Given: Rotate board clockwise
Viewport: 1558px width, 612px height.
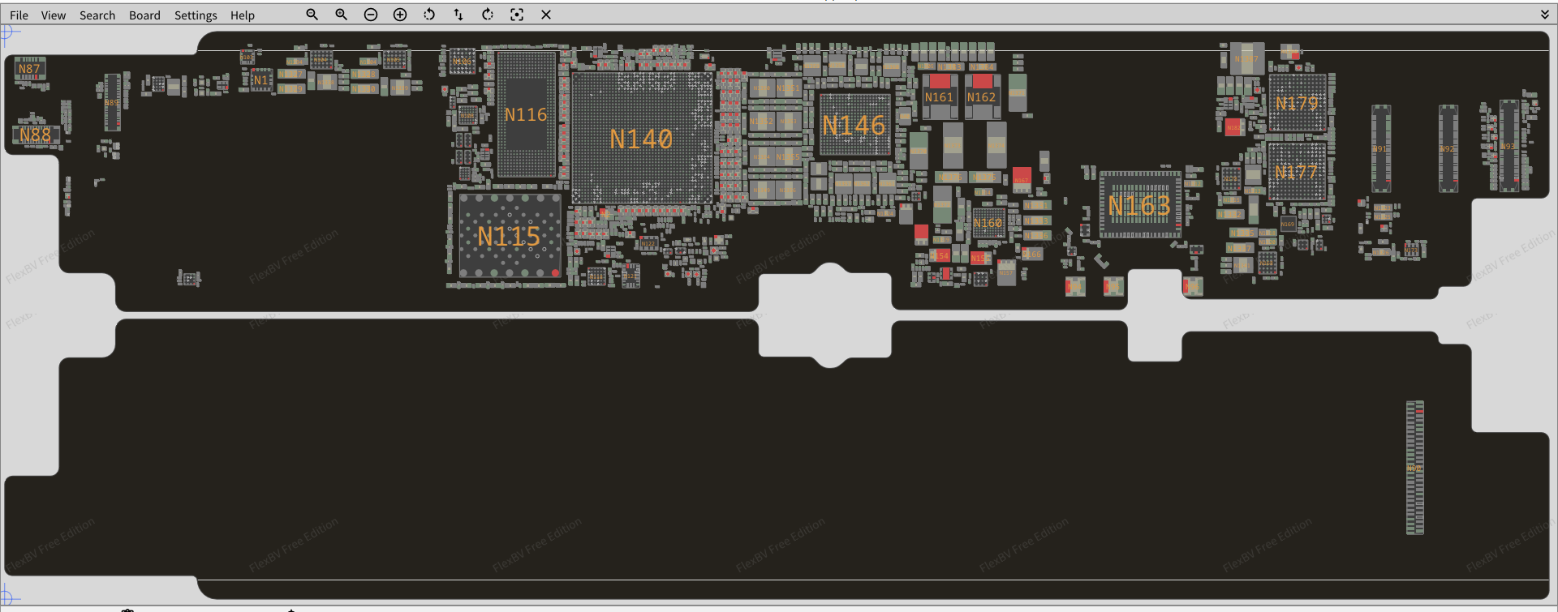Looking at the screenshot, I should pyautogui.click(x=488, y=15).
